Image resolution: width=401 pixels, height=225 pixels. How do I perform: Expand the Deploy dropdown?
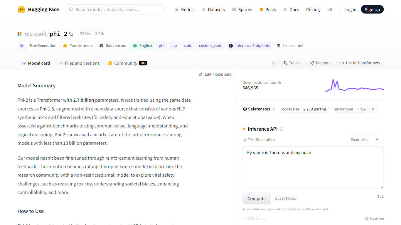pos(320,63)
